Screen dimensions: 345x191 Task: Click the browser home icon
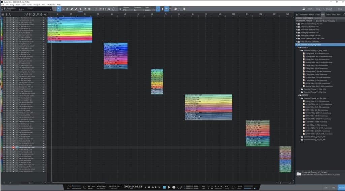tap(297, 15)
